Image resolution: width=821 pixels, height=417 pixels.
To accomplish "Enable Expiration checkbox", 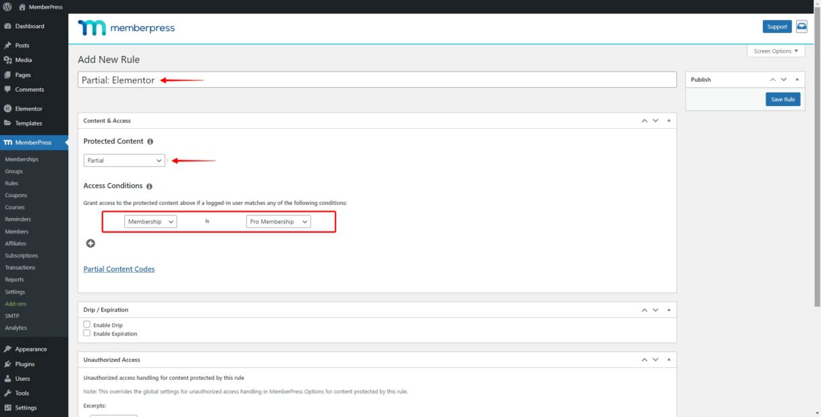I will point(86,333).
